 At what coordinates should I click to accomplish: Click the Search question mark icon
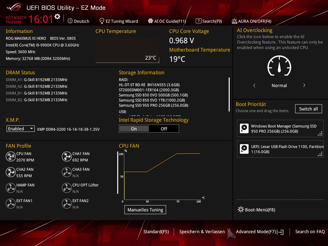(x=198, y=21)
